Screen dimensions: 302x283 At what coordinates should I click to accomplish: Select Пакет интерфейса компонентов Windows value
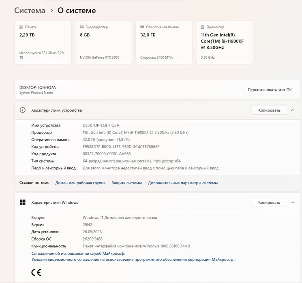point(136,246)
